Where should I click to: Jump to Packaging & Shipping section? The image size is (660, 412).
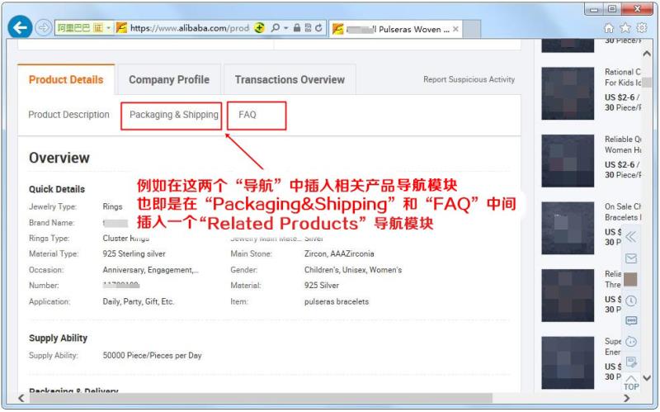click(174, 115)
